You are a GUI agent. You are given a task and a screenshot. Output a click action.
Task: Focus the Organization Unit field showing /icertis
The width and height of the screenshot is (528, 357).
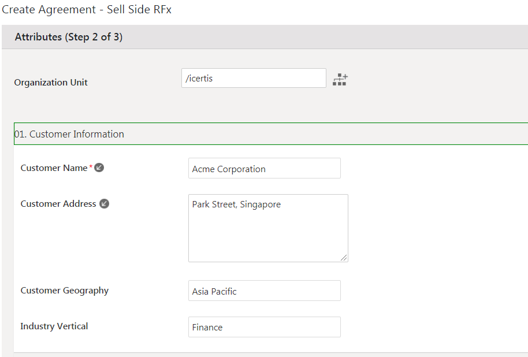[254, 79]
